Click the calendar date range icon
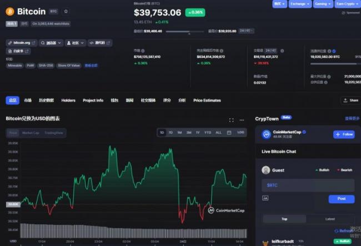The image size is (361, 246). tap(229, 133)
